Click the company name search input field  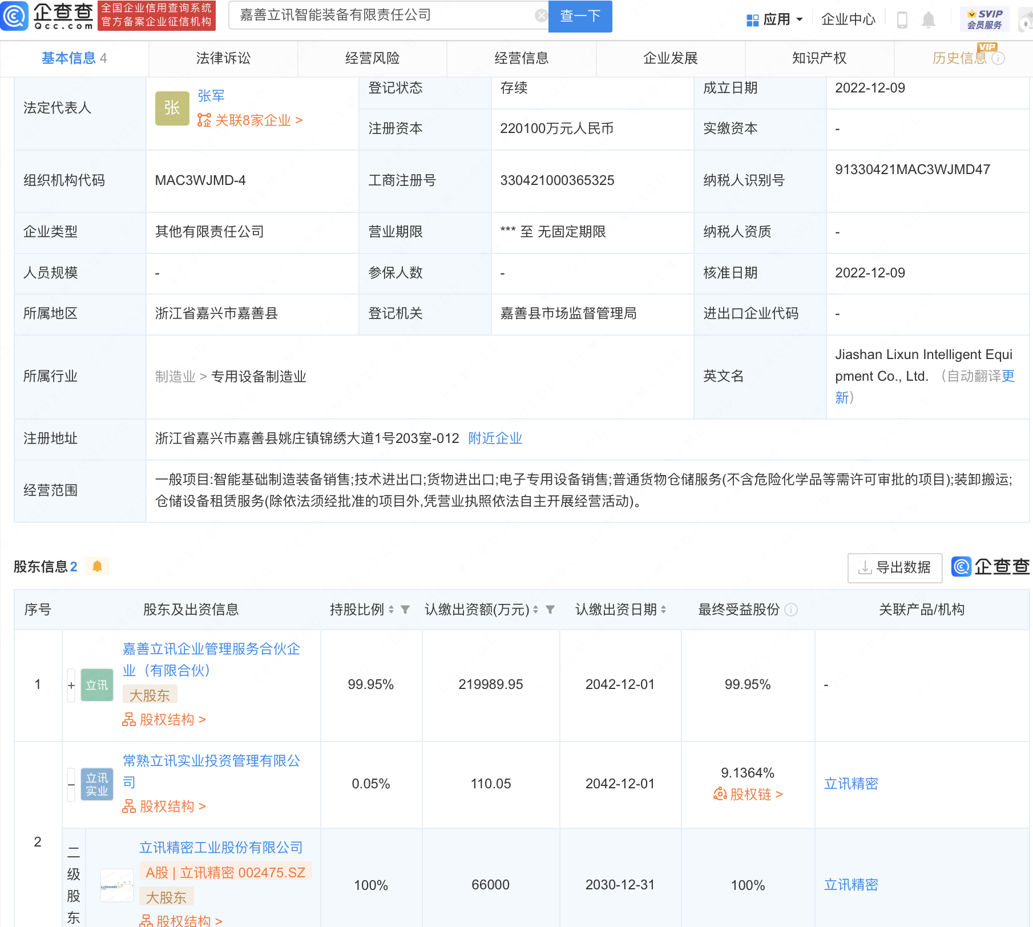(382, 15)
